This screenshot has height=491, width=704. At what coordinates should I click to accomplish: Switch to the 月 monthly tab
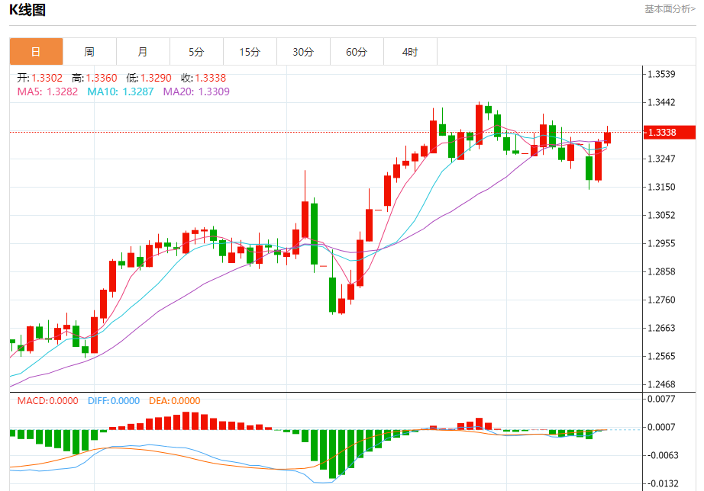(x=143, y=52)
